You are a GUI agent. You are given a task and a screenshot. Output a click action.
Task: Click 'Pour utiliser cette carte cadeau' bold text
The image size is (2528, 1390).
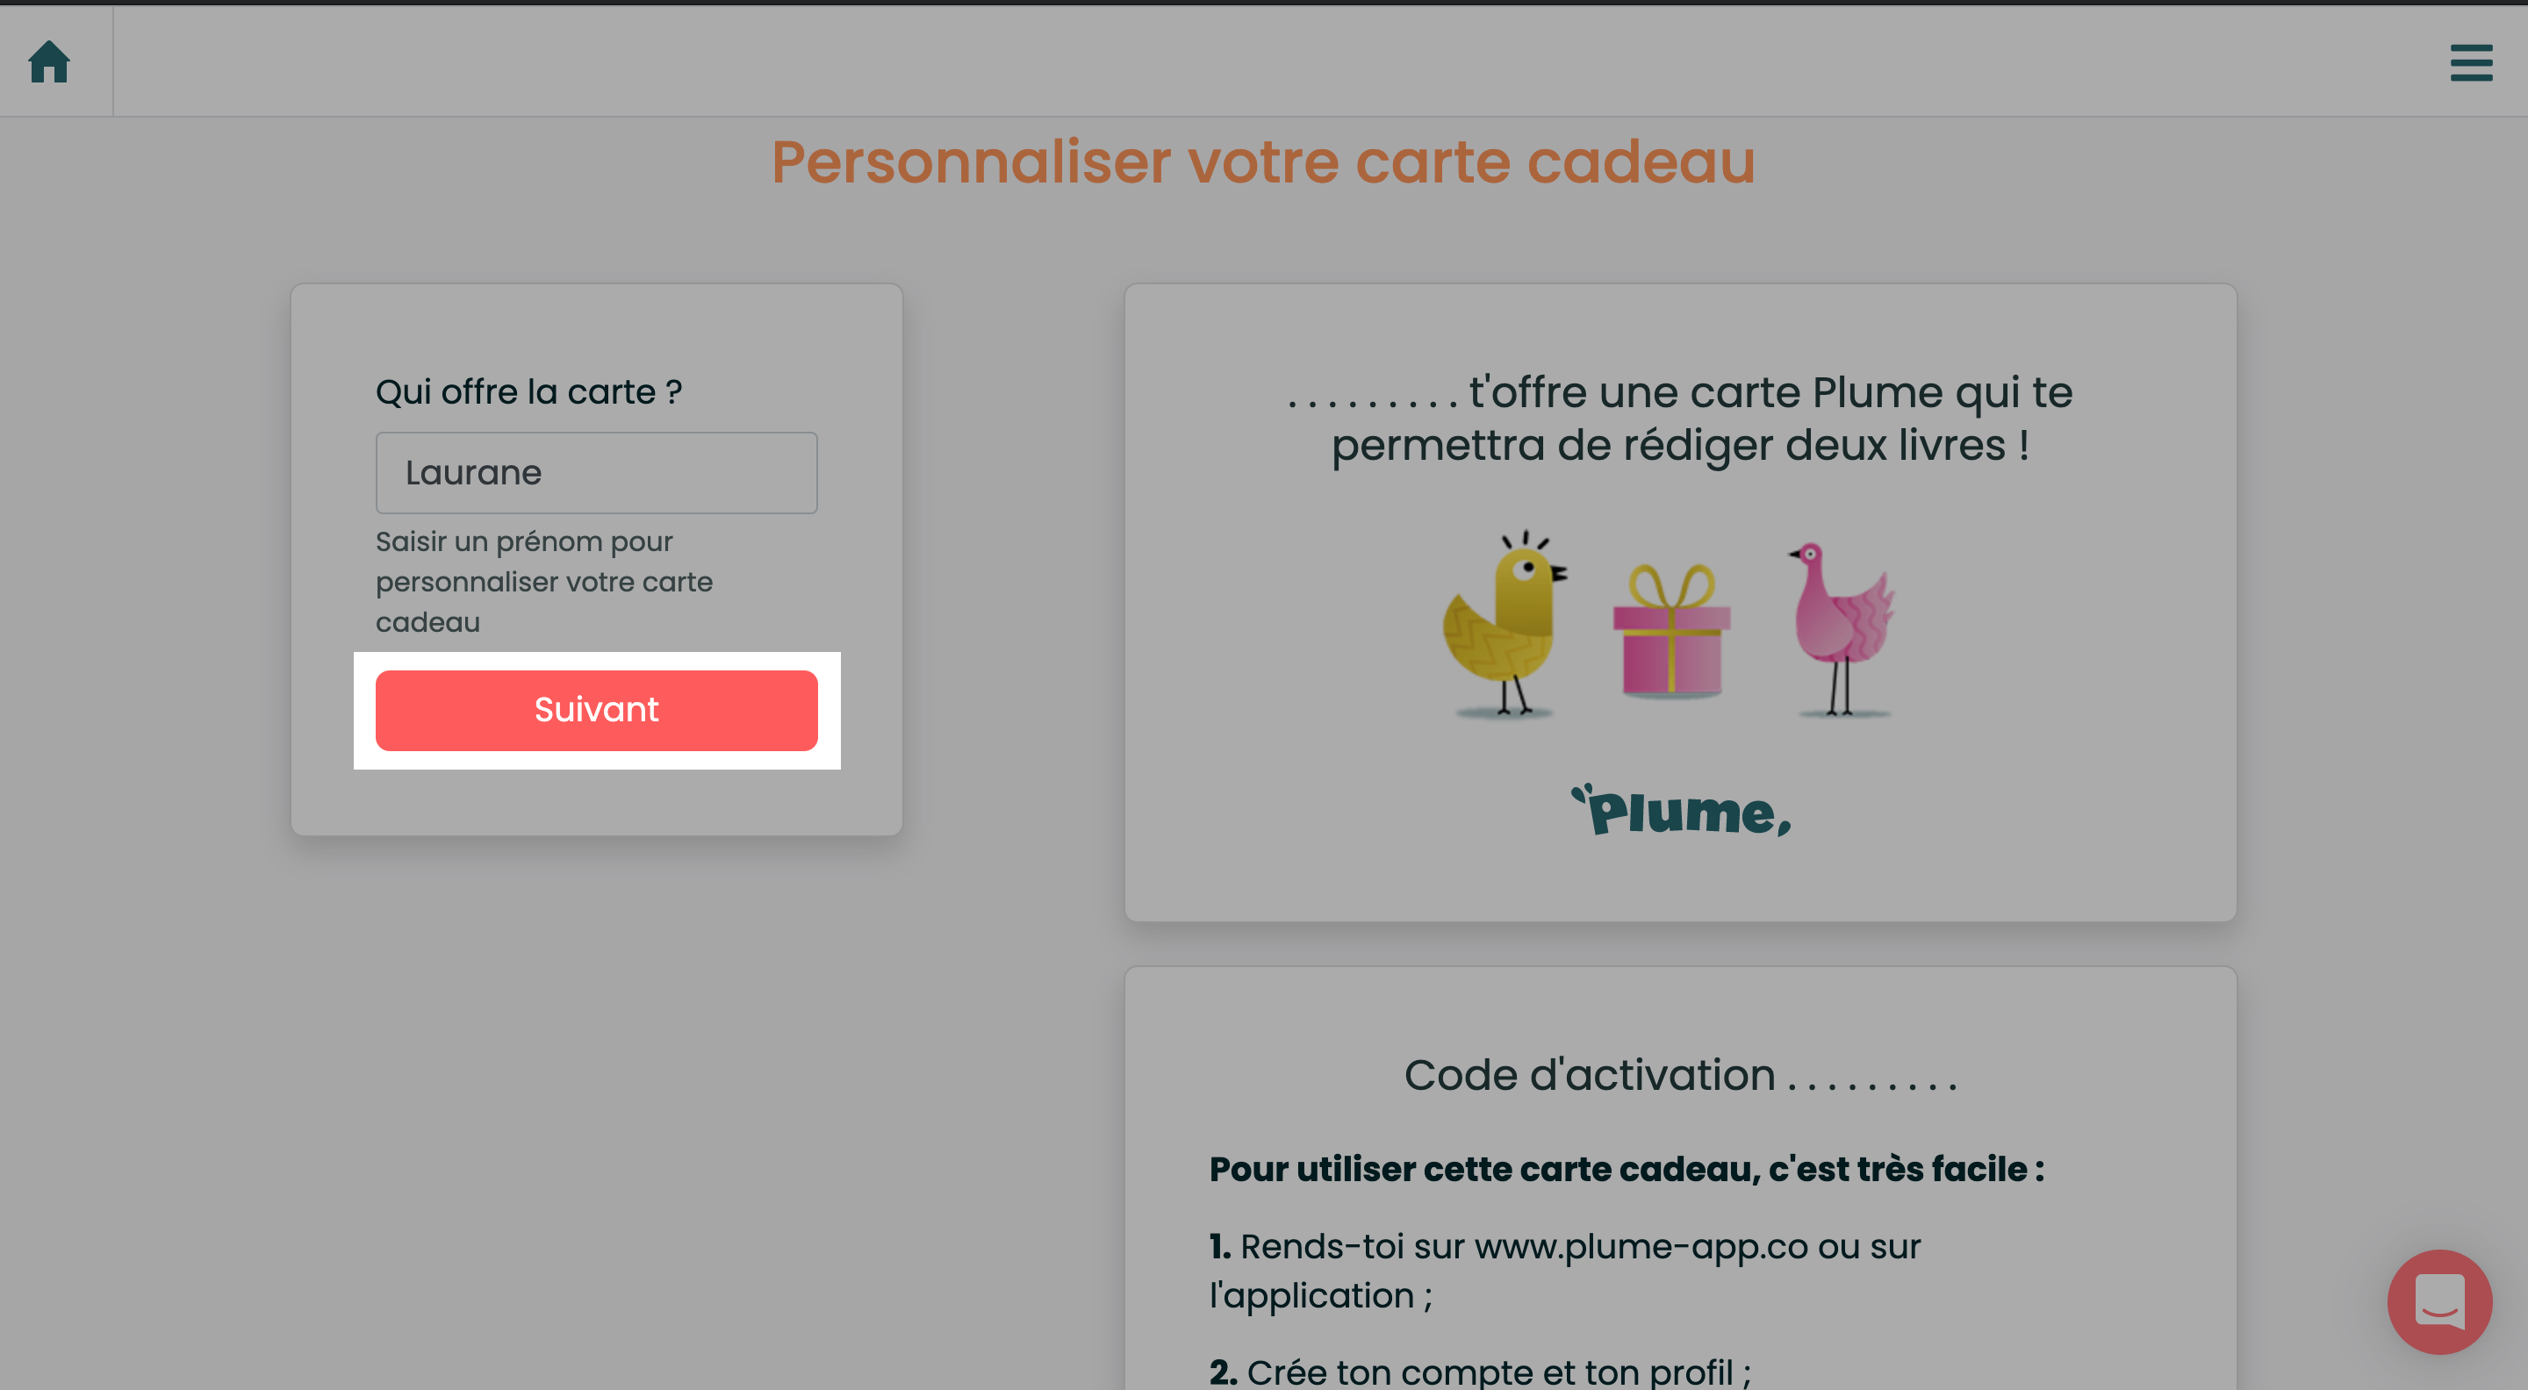[x=1627, y=1169]
